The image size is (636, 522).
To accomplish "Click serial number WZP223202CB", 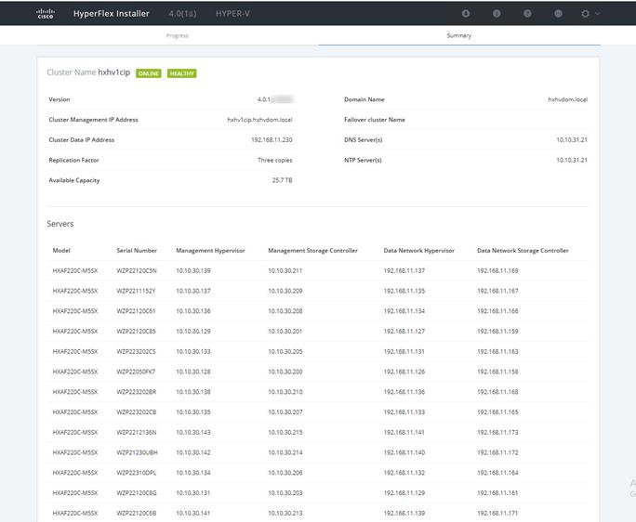I will (137, 412).
